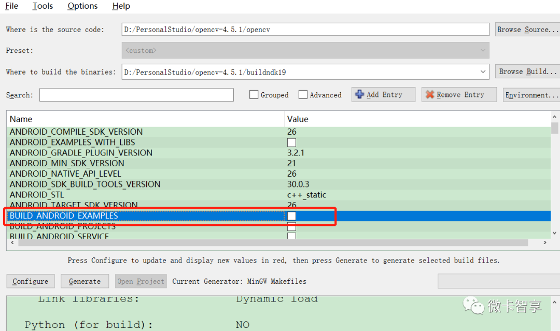
Task: Click the entries list scroll-down arrow
Action: point(554,233)
